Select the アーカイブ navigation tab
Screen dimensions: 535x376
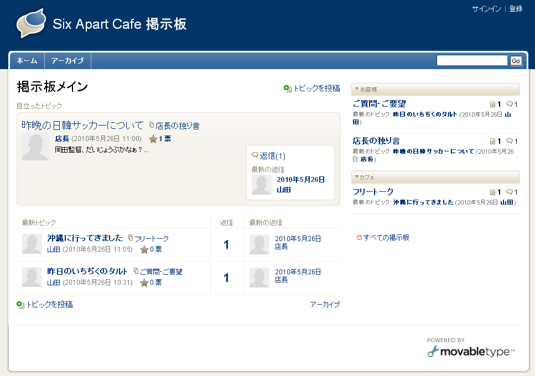pos(67,61)
